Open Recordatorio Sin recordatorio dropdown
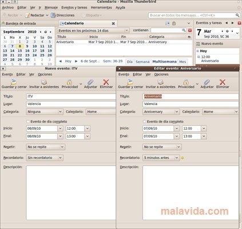The height and width of the screenshot is (229, 242). point(45,158)
